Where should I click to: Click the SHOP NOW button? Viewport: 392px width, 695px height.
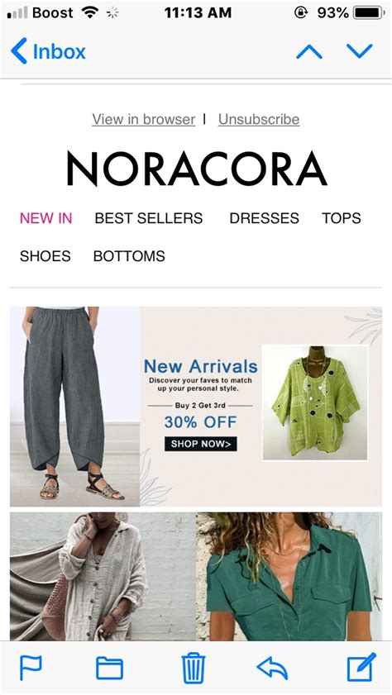pyautogui.click(x=200, y=444)
